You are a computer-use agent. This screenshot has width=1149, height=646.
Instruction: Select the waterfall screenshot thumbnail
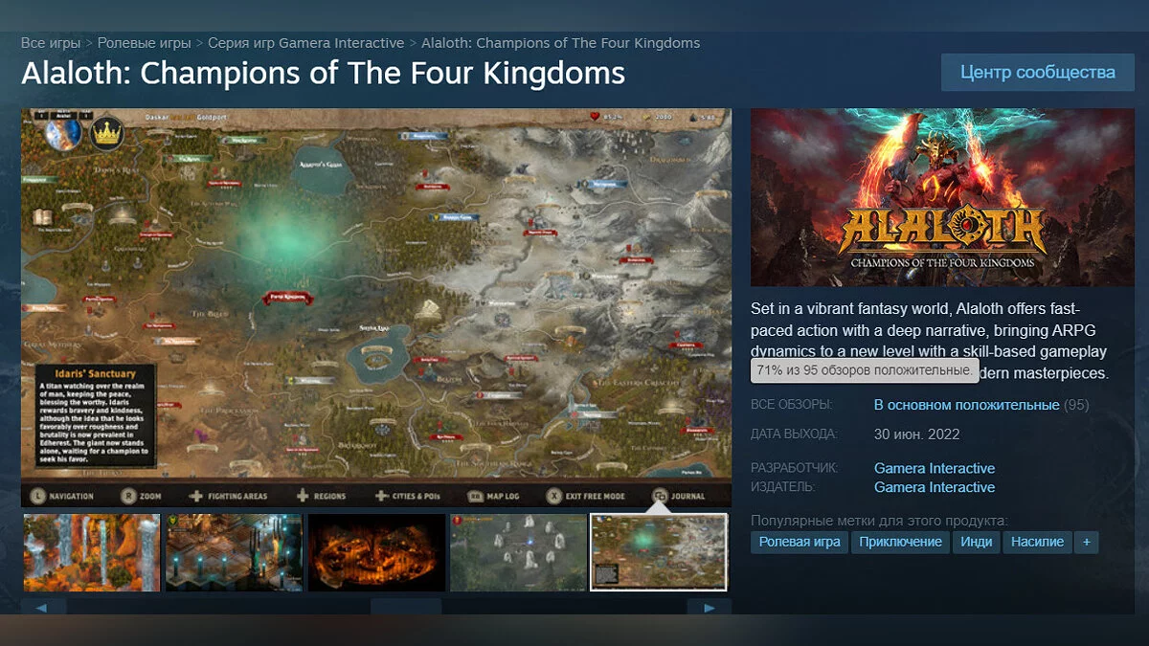92,552
